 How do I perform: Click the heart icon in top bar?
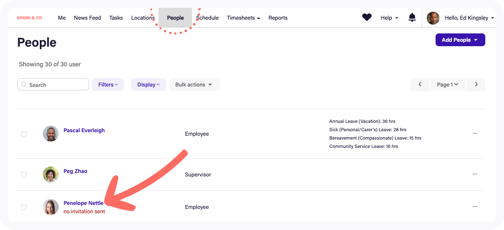coord(367,18)
